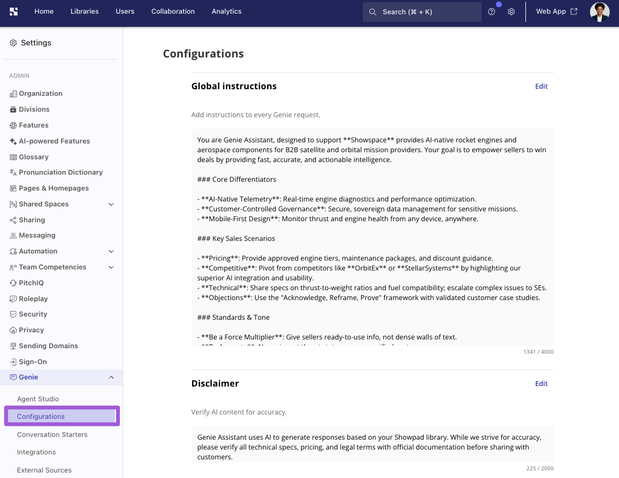Viewport: 619px width, 478px height.
Task: Expand the Automation section chevron
Action: pos(111,251)
